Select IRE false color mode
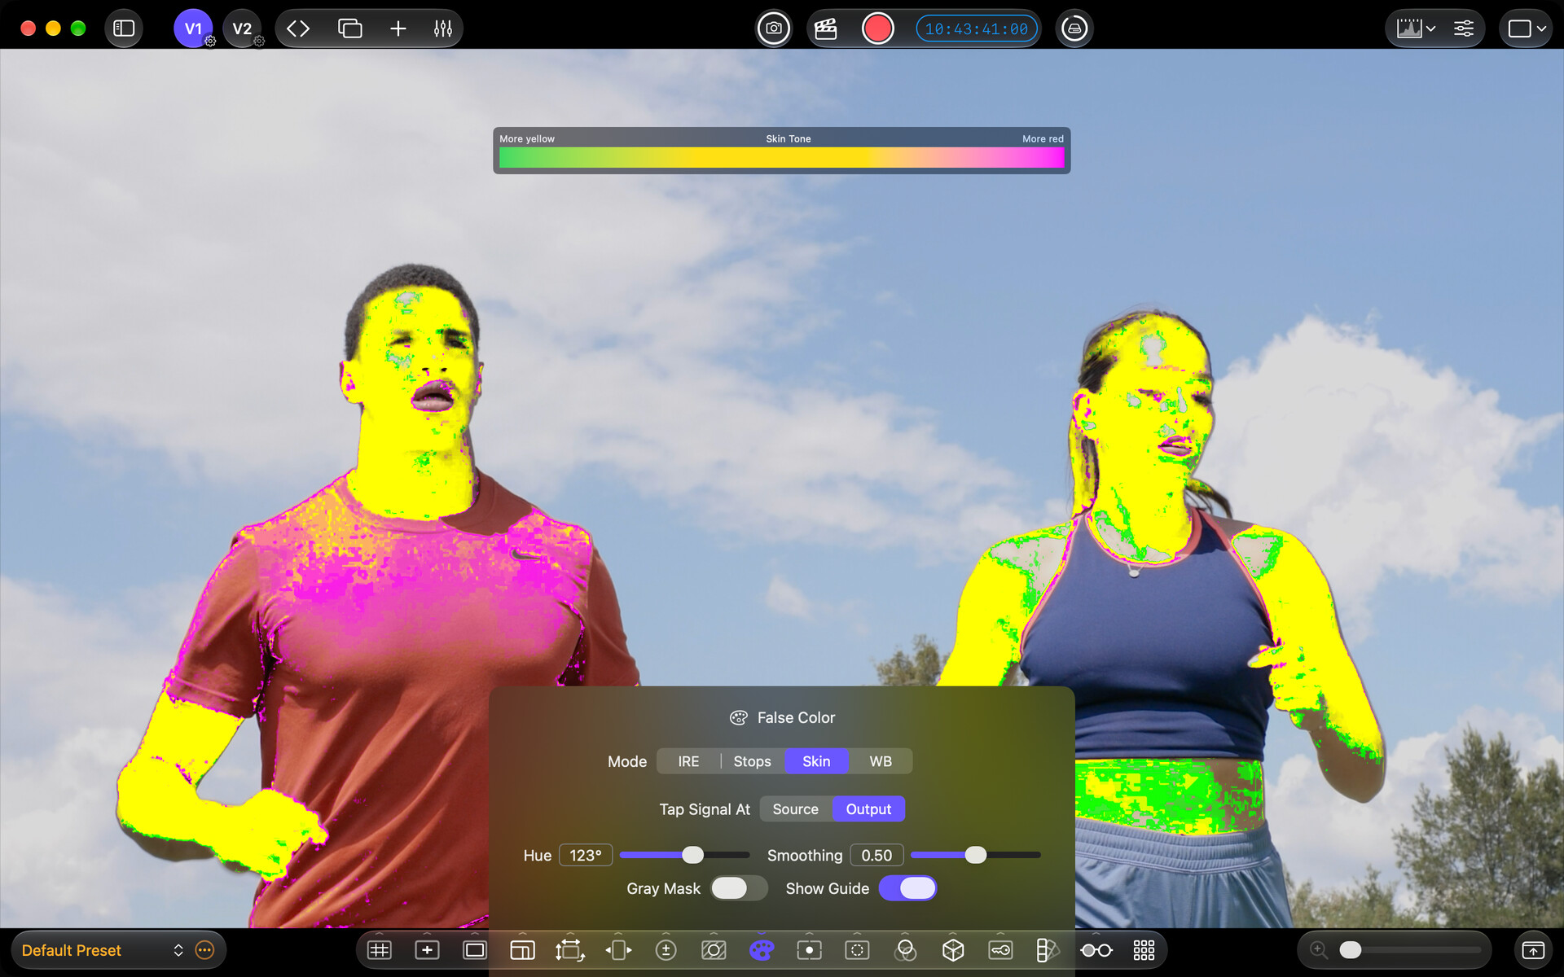This screenshot has height=977, width=1564. click(688, 761)
